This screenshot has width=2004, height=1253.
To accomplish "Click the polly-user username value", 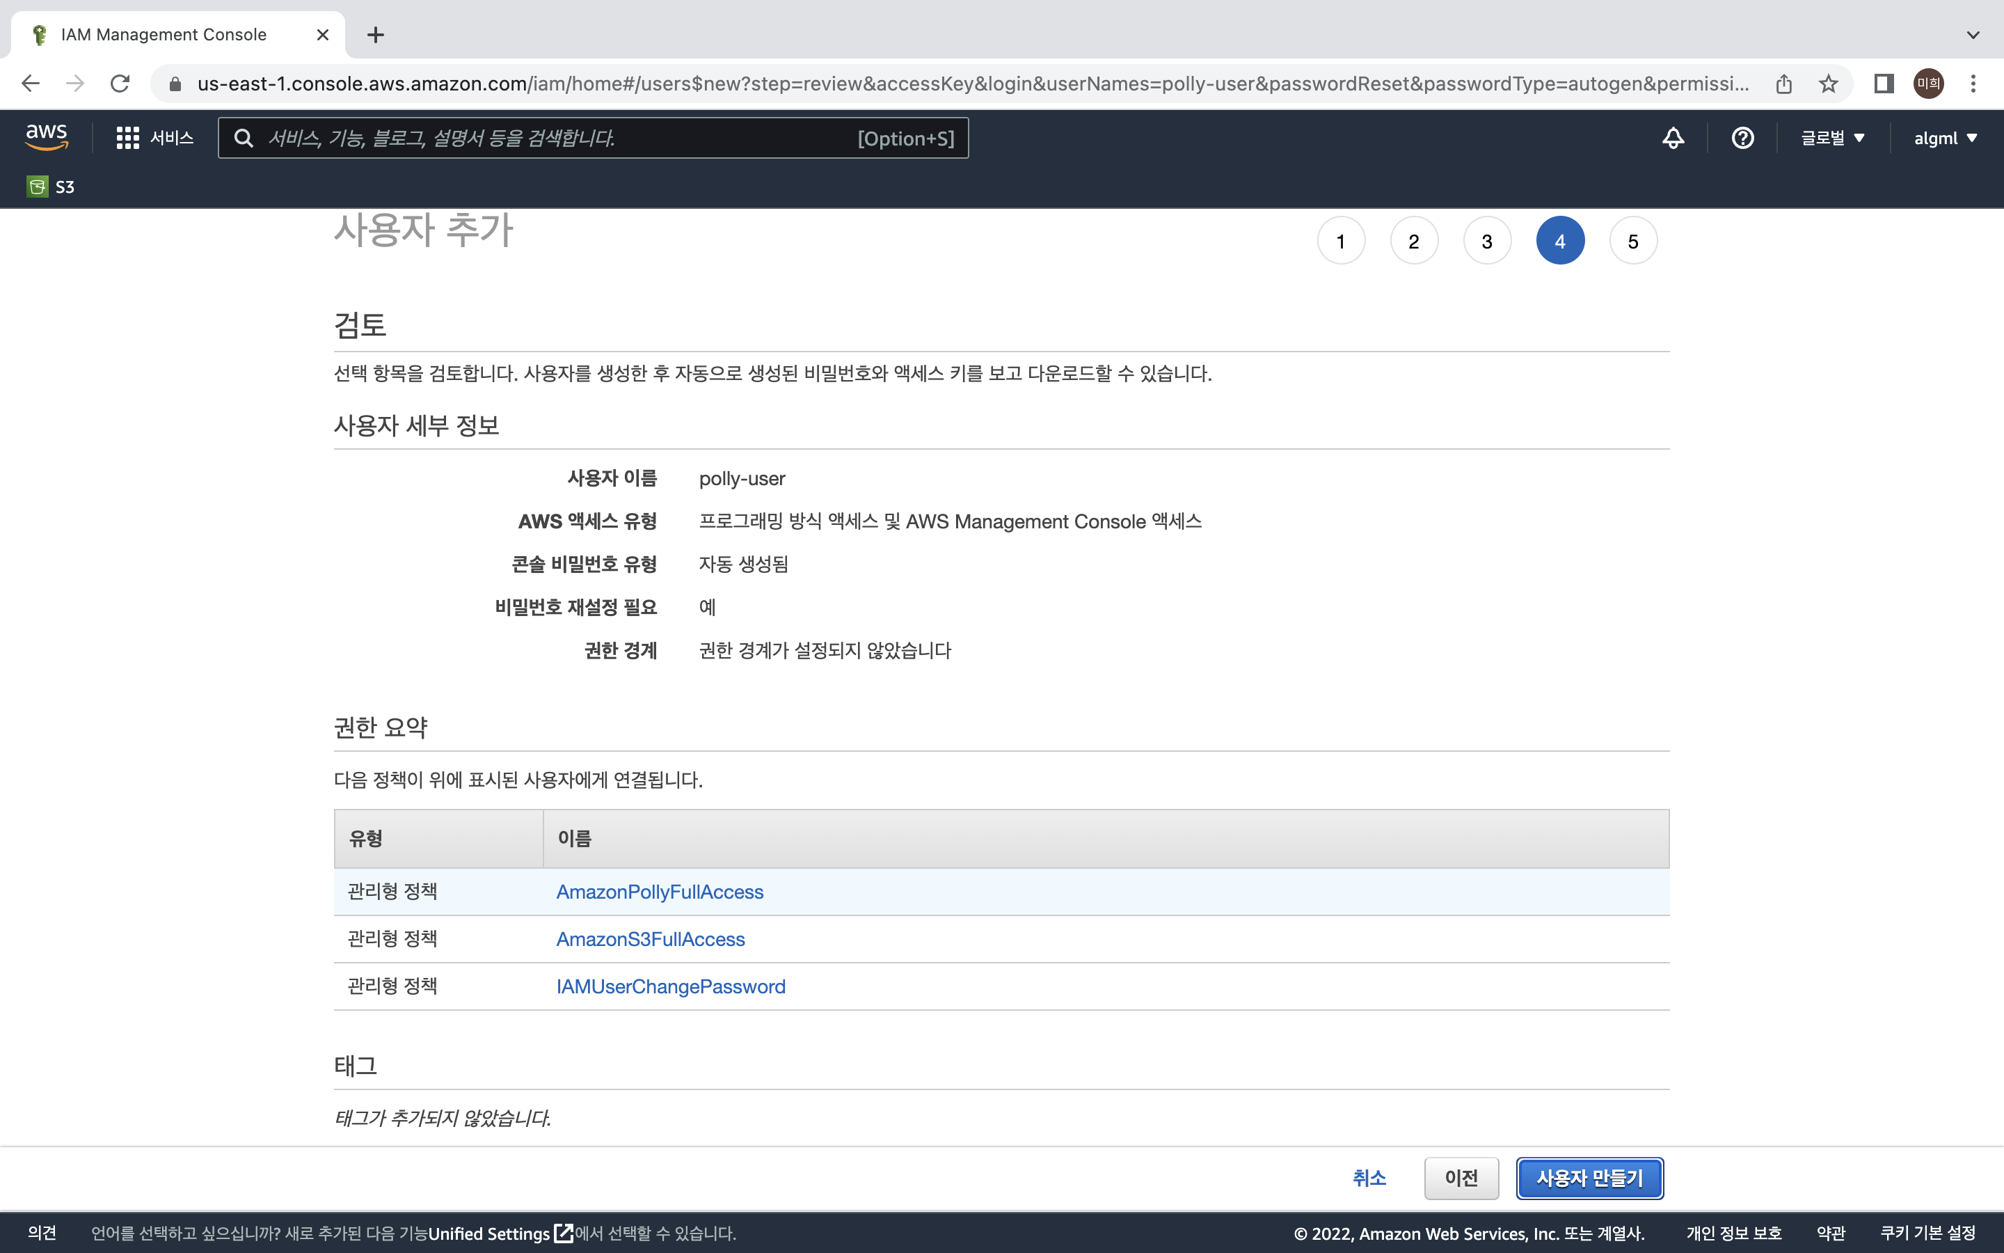I will 742,478.
